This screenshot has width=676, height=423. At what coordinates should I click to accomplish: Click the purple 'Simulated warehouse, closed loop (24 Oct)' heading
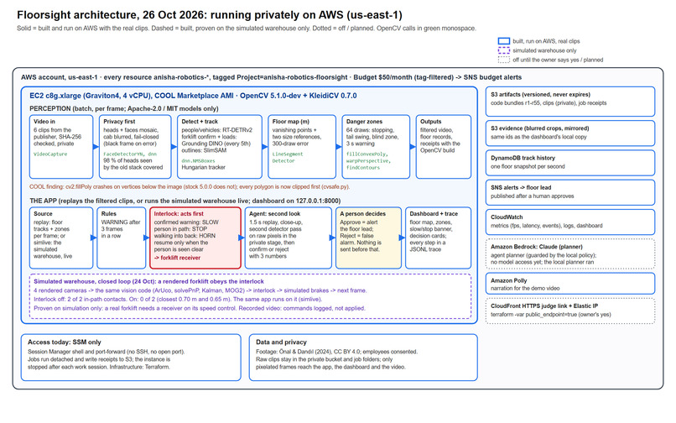click(148, 281)
